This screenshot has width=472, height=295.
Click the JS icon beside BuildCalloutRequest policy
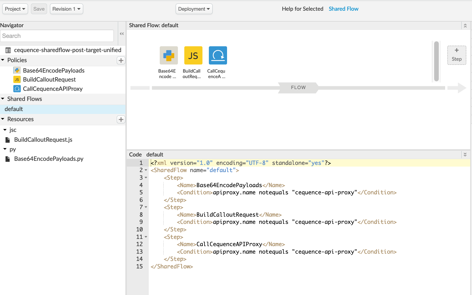(x=17, y=79)
